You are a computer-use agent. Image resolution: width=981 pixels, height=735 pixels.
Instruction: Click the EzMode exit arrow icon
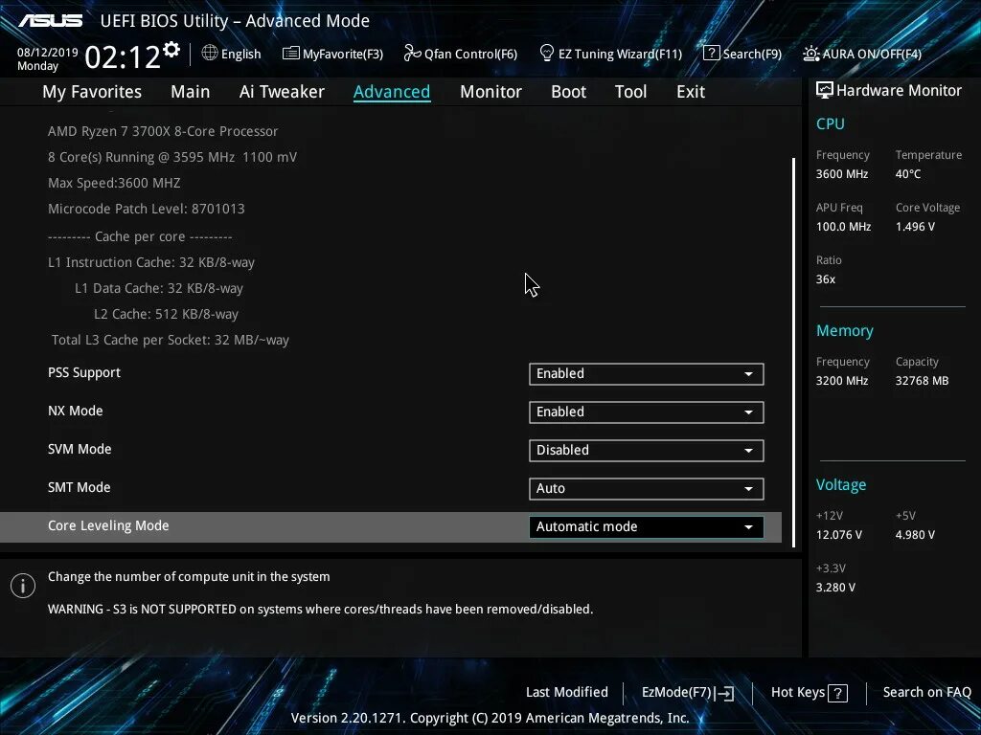(x=724, y=693)
